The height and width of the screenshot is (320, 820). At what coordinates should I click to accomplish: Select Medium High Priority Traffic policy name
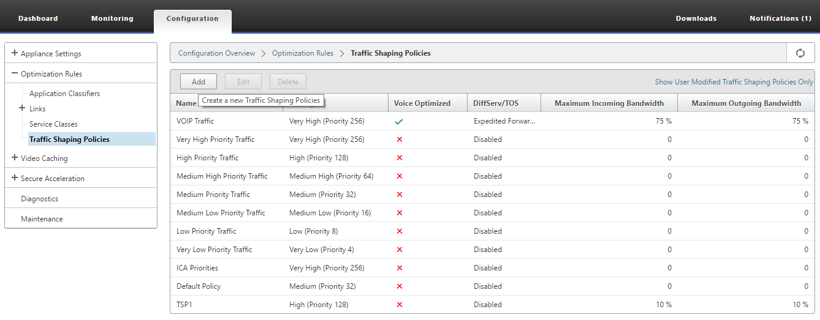point(222,176)
